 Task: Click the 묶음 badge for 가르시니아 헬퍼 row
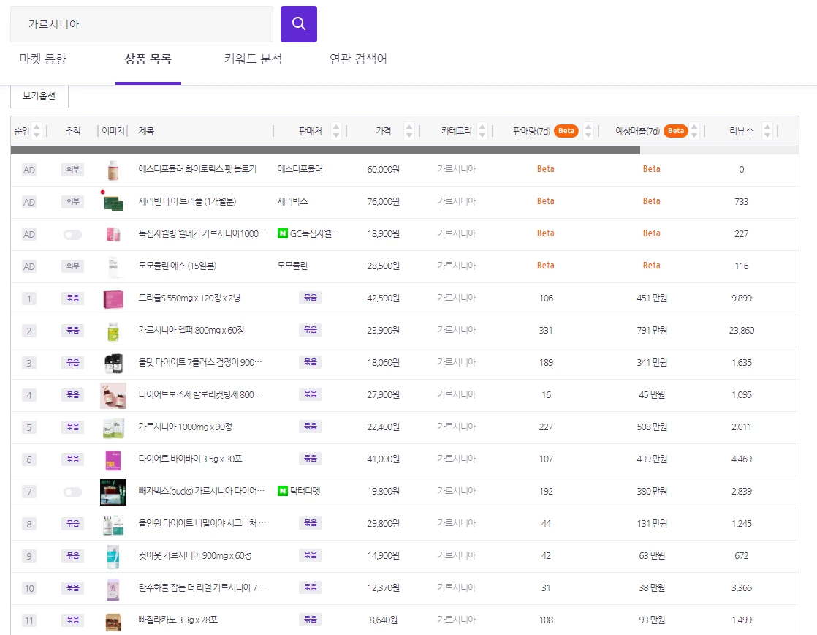point(72,331)
